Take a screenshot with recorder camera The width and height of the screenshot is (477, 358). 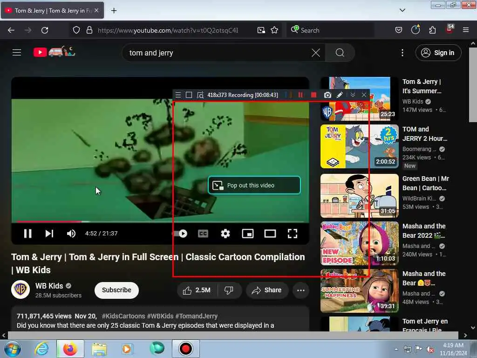(327, 95)
